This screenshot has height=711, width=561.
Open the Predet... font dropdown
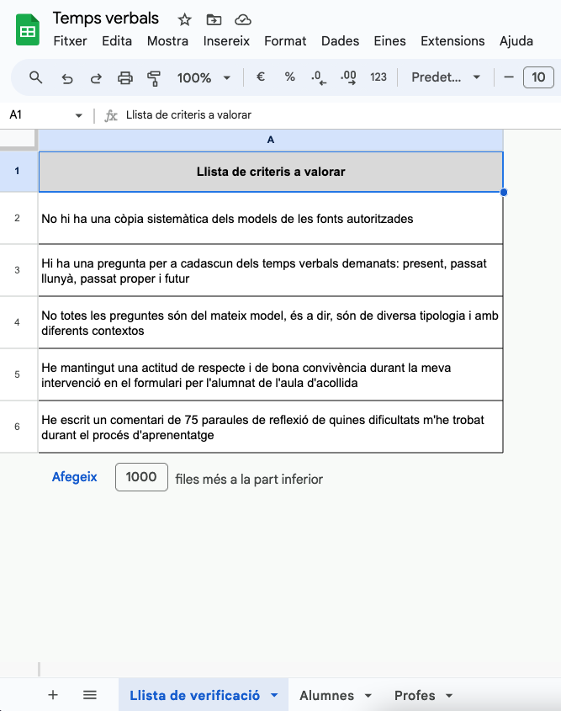(446, 77)
